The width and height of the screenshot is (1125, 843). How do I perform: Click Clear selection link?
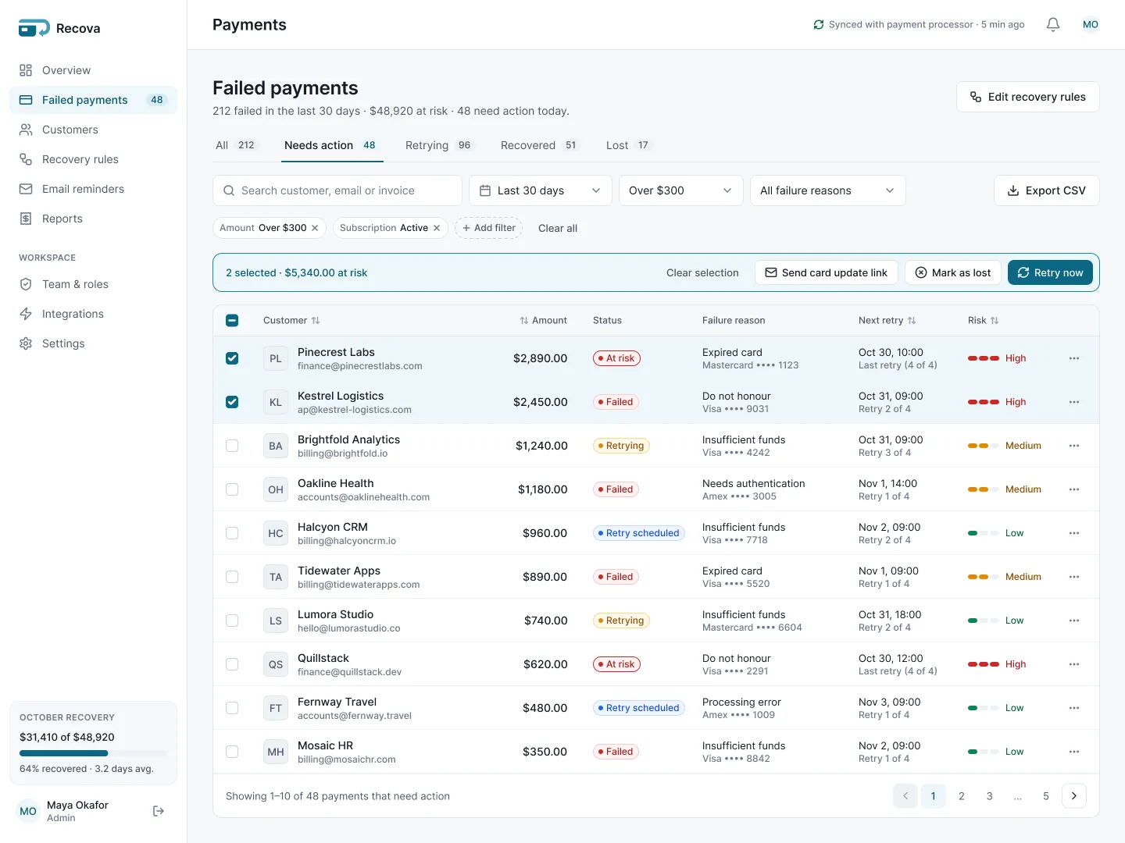702,272
